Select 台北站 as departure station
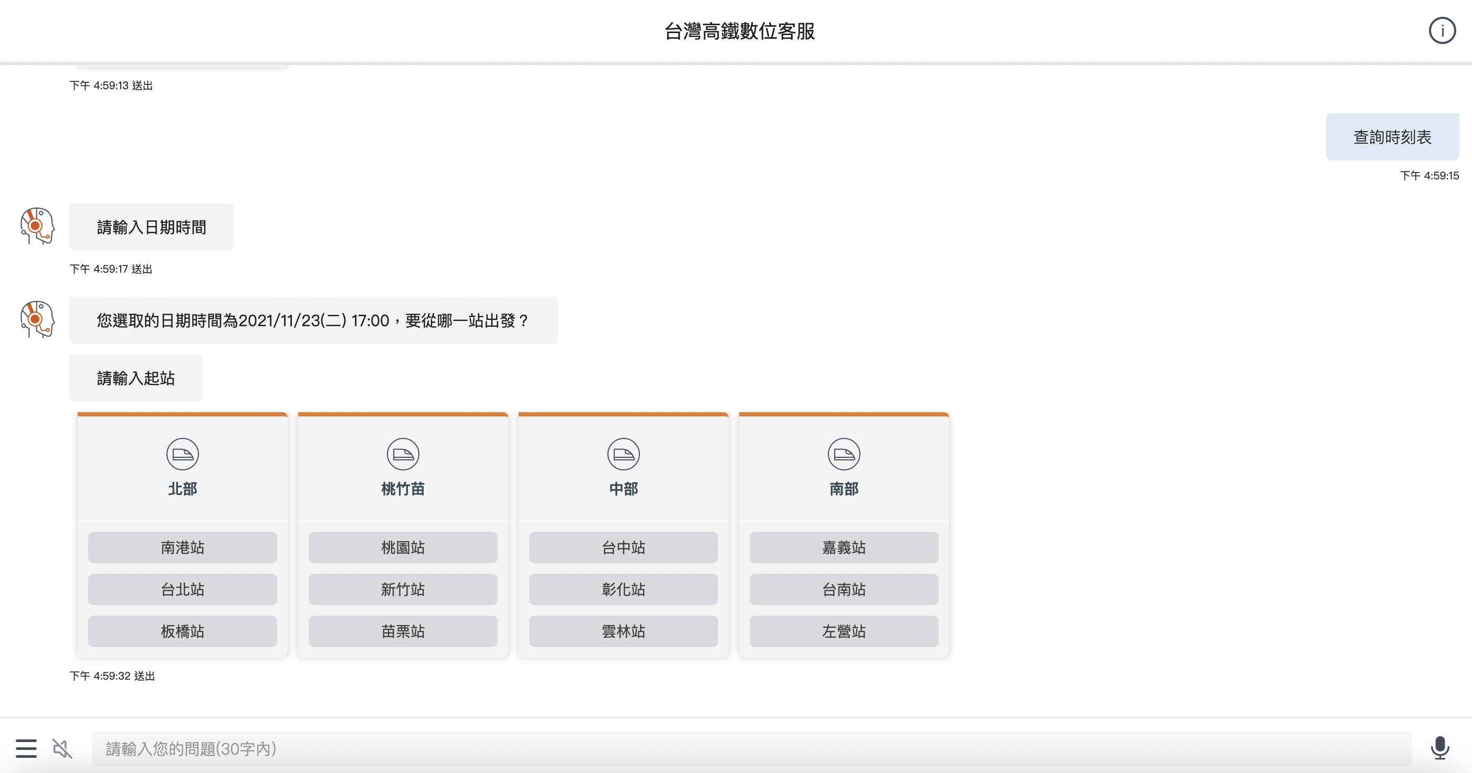Screen dimensions: 1472x773 pos(182,589)
